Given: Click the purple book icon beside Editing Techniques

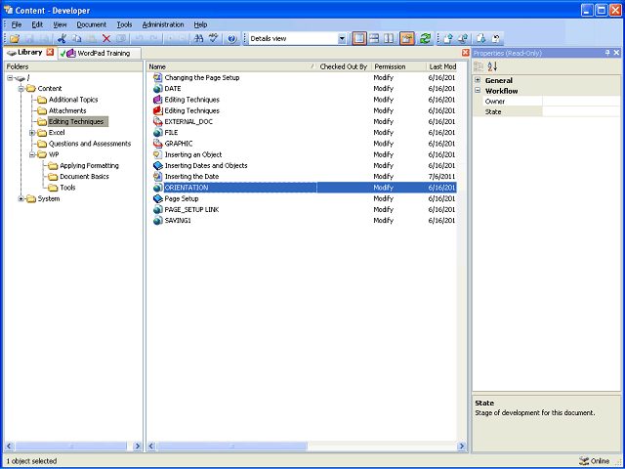Looking at the screenshot, I should click(x=158, y=100).
